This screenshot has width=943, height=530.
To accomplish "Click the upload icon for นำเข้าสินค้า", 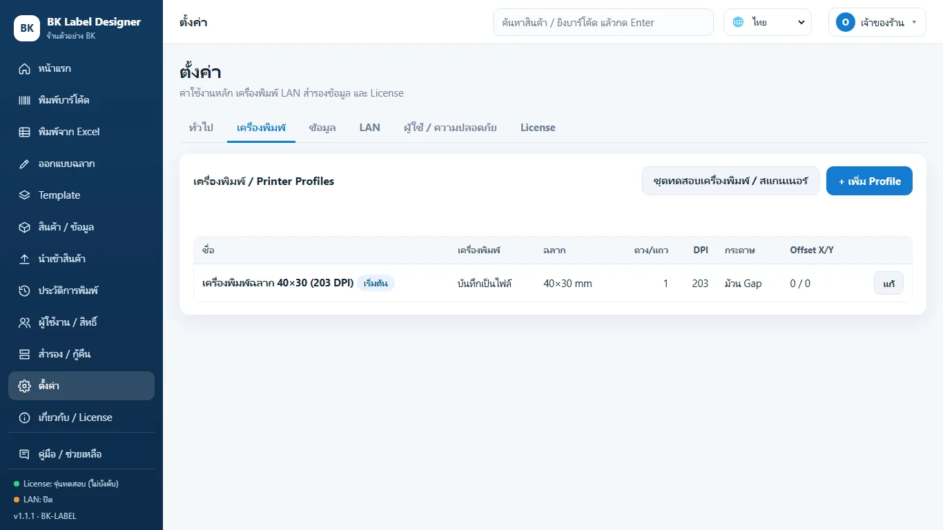I will [x=25, y=259].
